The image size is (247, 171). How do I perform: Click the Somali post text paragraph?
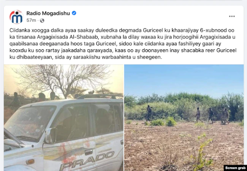123,44
